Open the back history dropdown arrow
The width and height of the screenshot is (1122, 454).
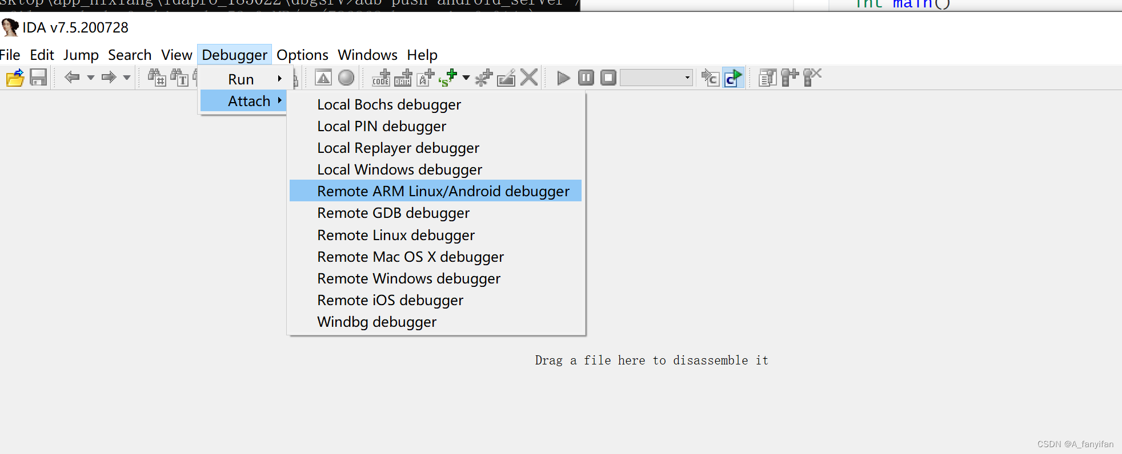(x=90, y=78)
